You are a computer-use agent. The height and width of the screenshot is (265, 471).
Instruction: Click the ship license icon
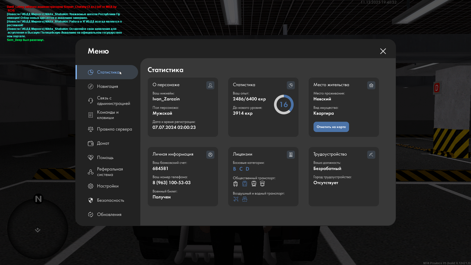pos(245,199)
